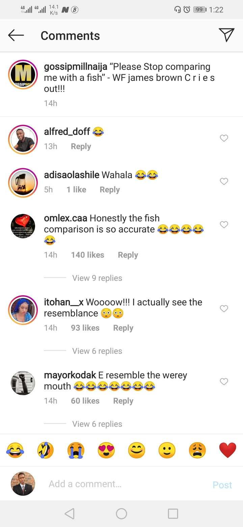Reply to adisaolashile's Wahala comment
The width and height of the screenshot is (243, 527).
(x=110, y=190)
